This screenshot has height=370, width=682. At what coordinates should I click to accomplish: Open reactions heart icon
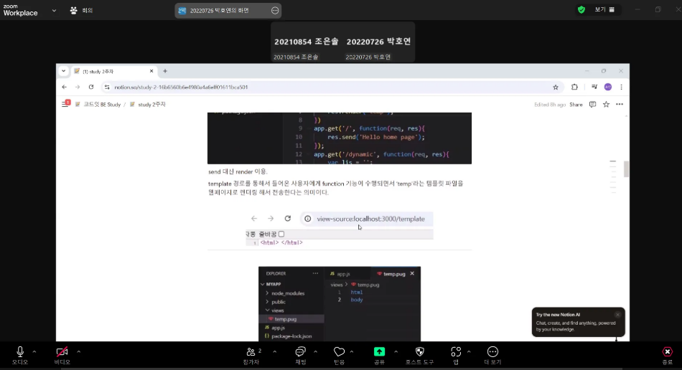(x=340, y=352)
